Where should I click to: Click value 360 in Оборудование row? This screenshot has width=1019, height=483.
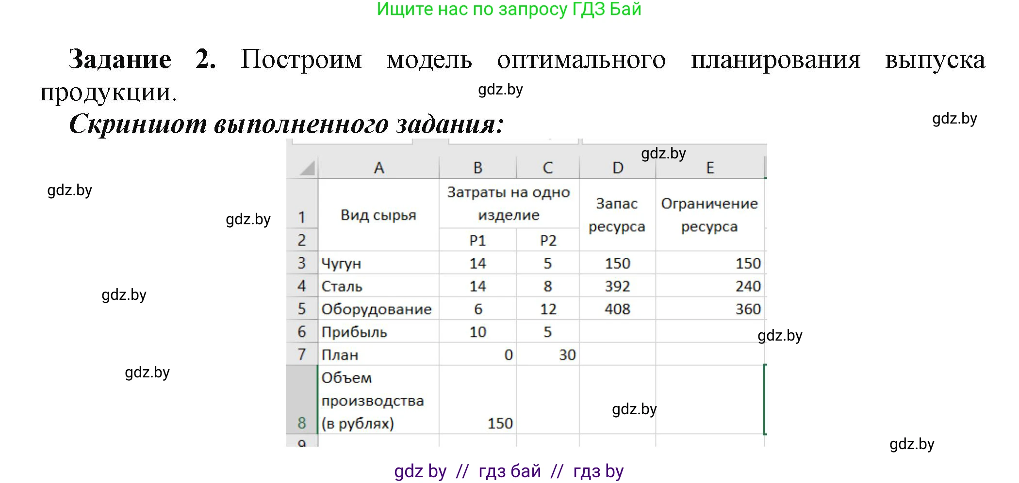[x=710, y=309]
